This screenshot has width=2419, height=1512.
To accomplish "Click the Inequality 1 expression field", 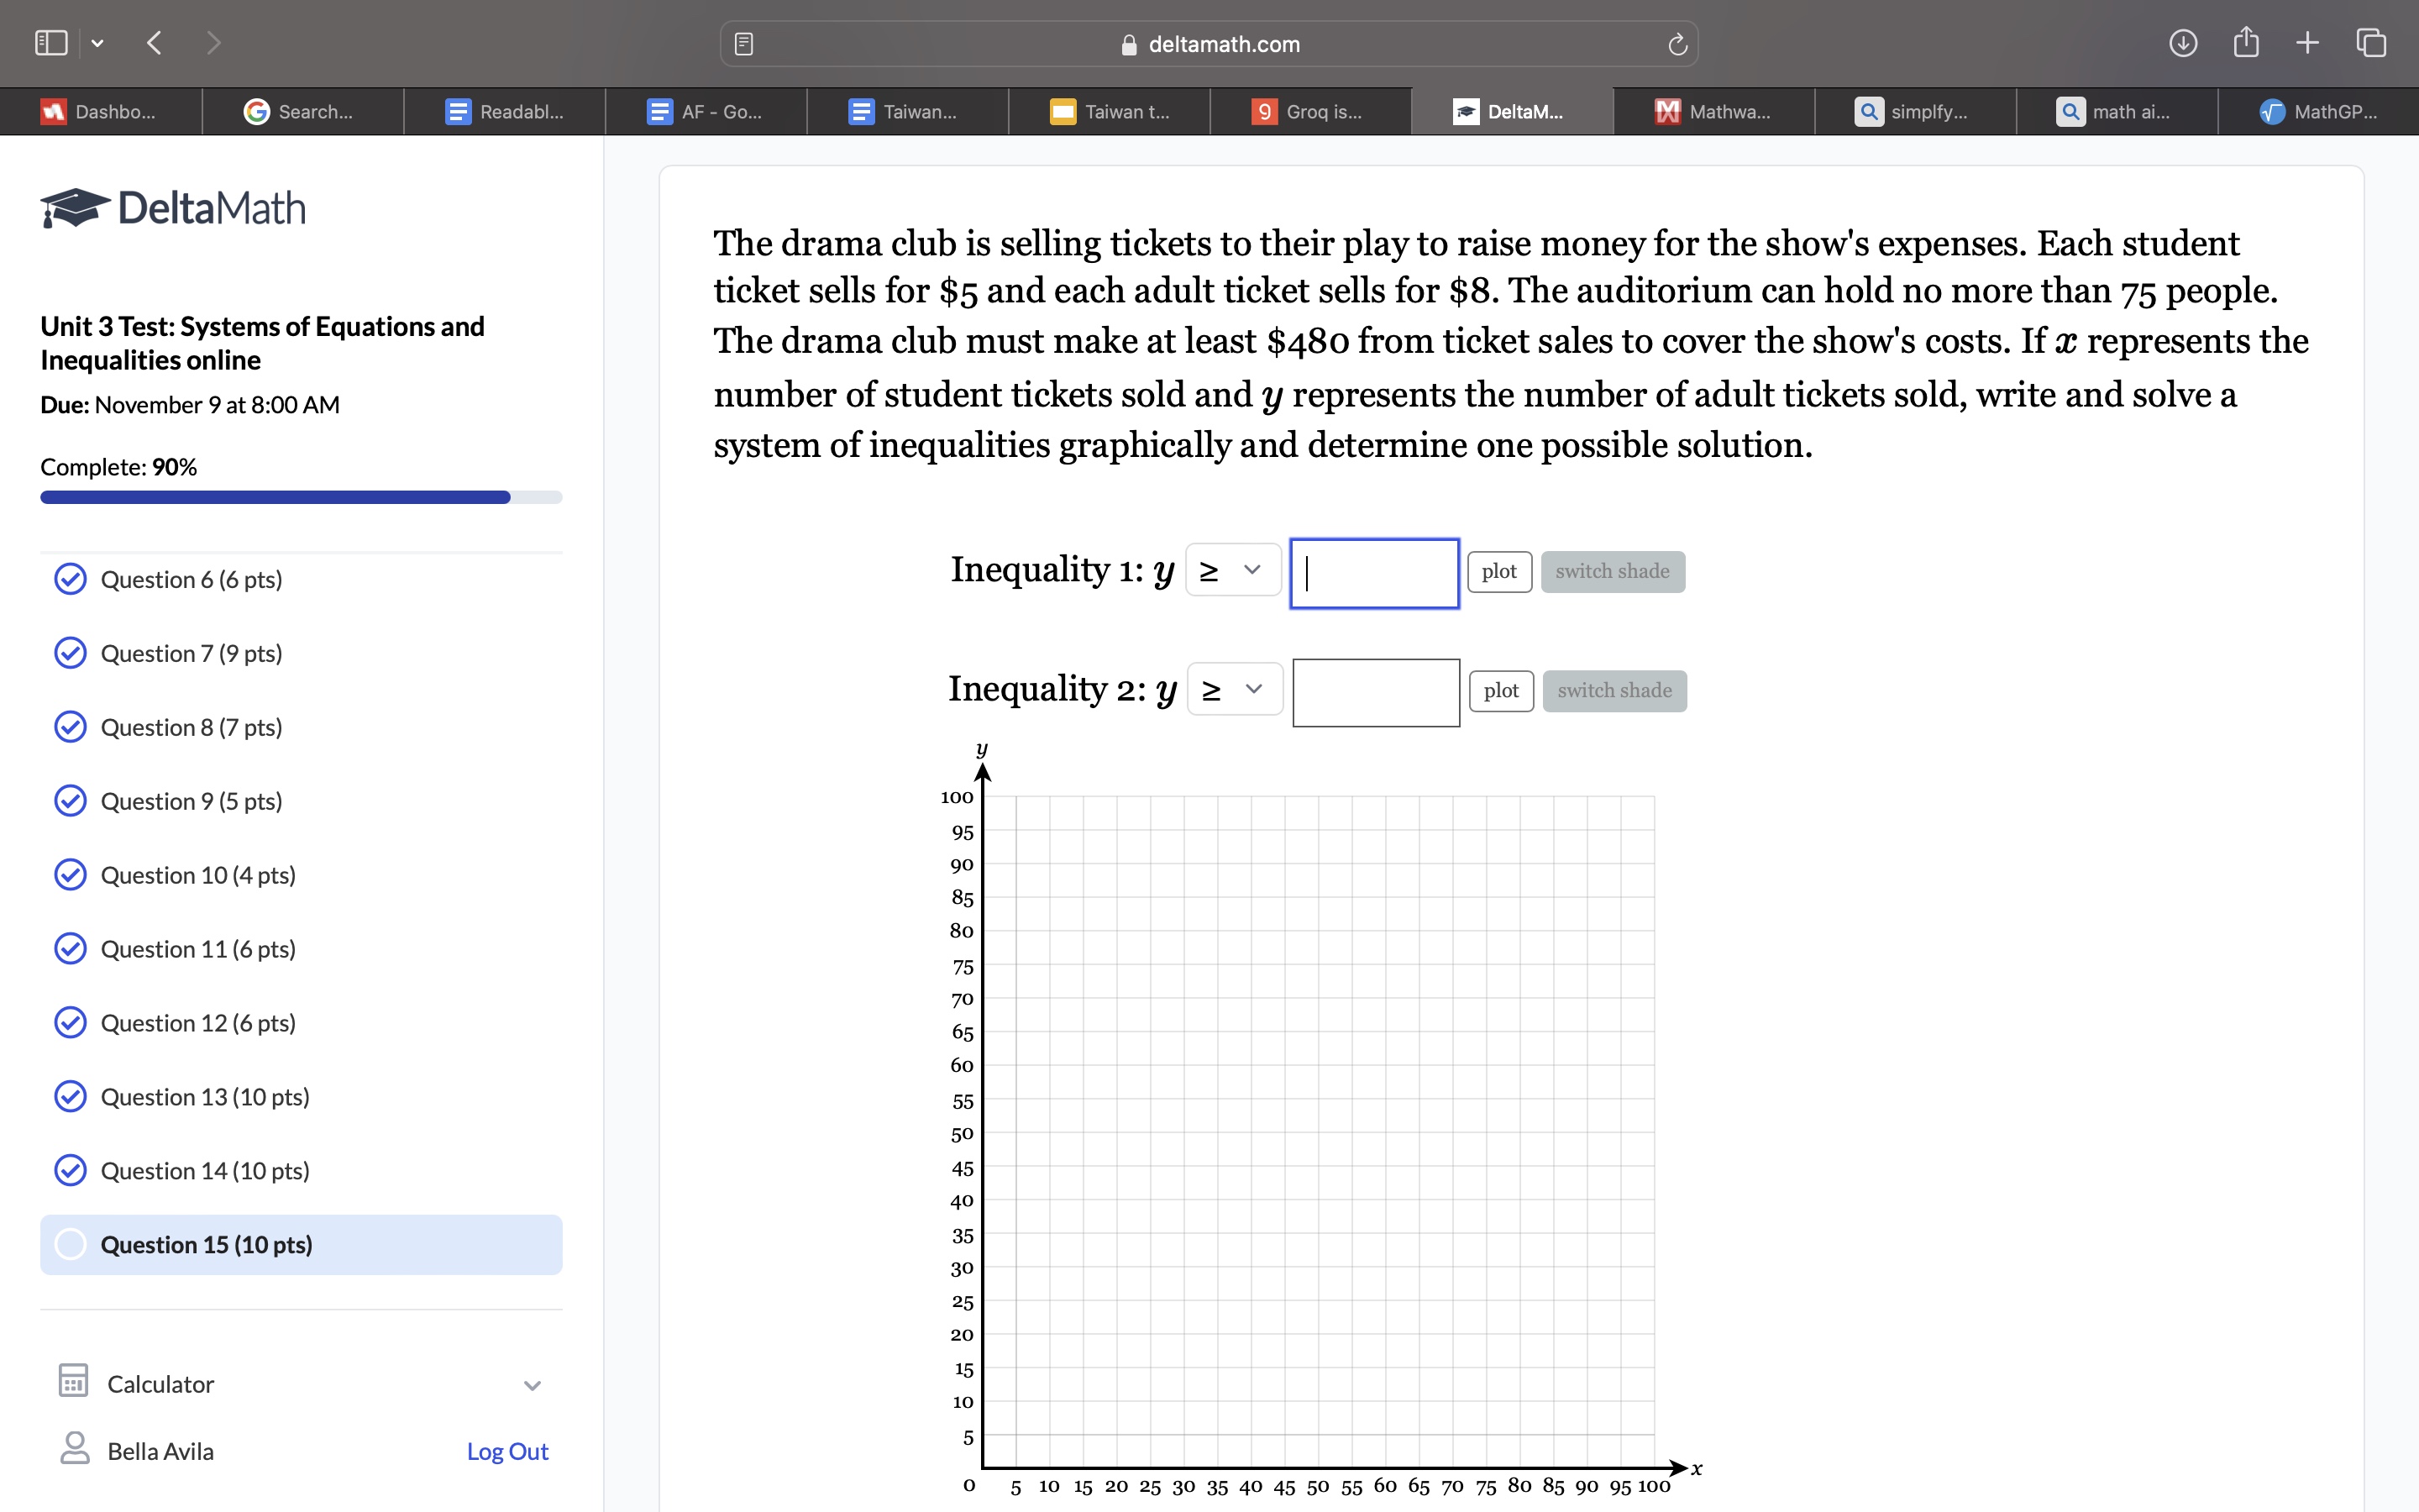I will (x=1374, y=573).
